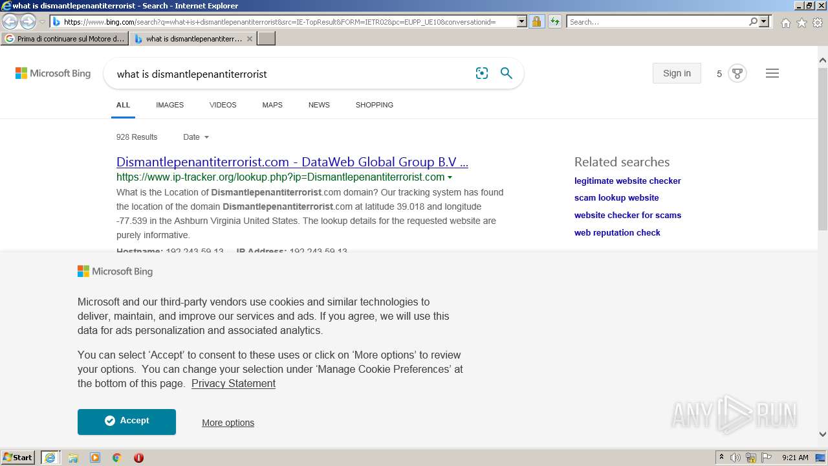828x466 pixels.
Task: Click the page scrollbar up arrow
Action: [x=823, y=61]
